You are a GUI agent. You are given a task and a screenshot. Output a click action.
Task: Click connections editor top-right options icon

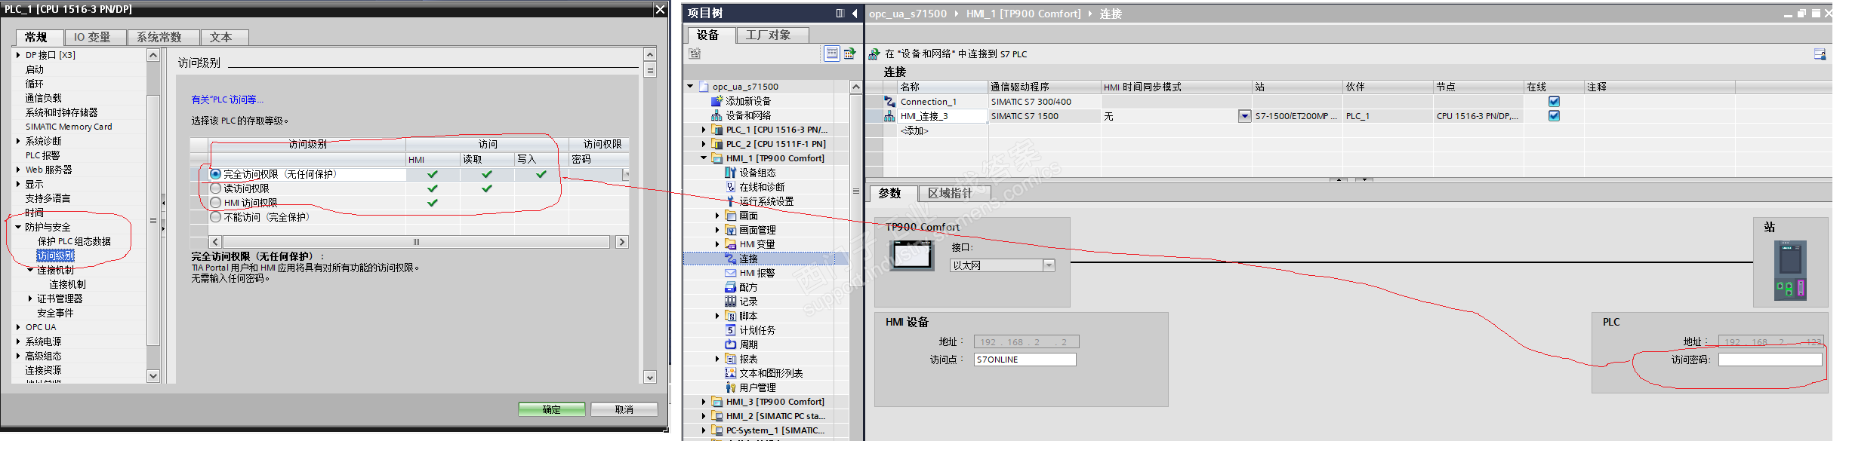pos(1820,54)
